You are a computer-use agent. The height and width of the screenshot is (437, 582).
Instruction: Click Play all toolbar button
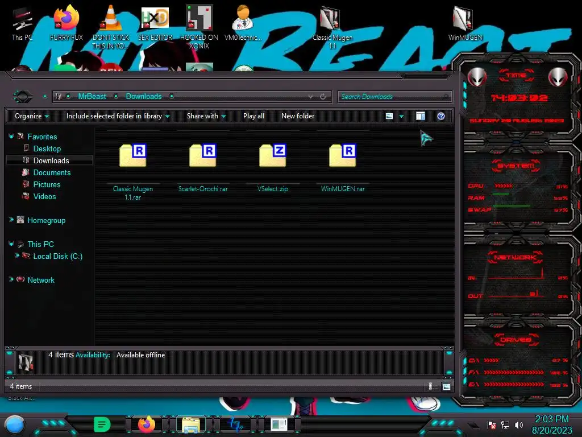(253, 116)
